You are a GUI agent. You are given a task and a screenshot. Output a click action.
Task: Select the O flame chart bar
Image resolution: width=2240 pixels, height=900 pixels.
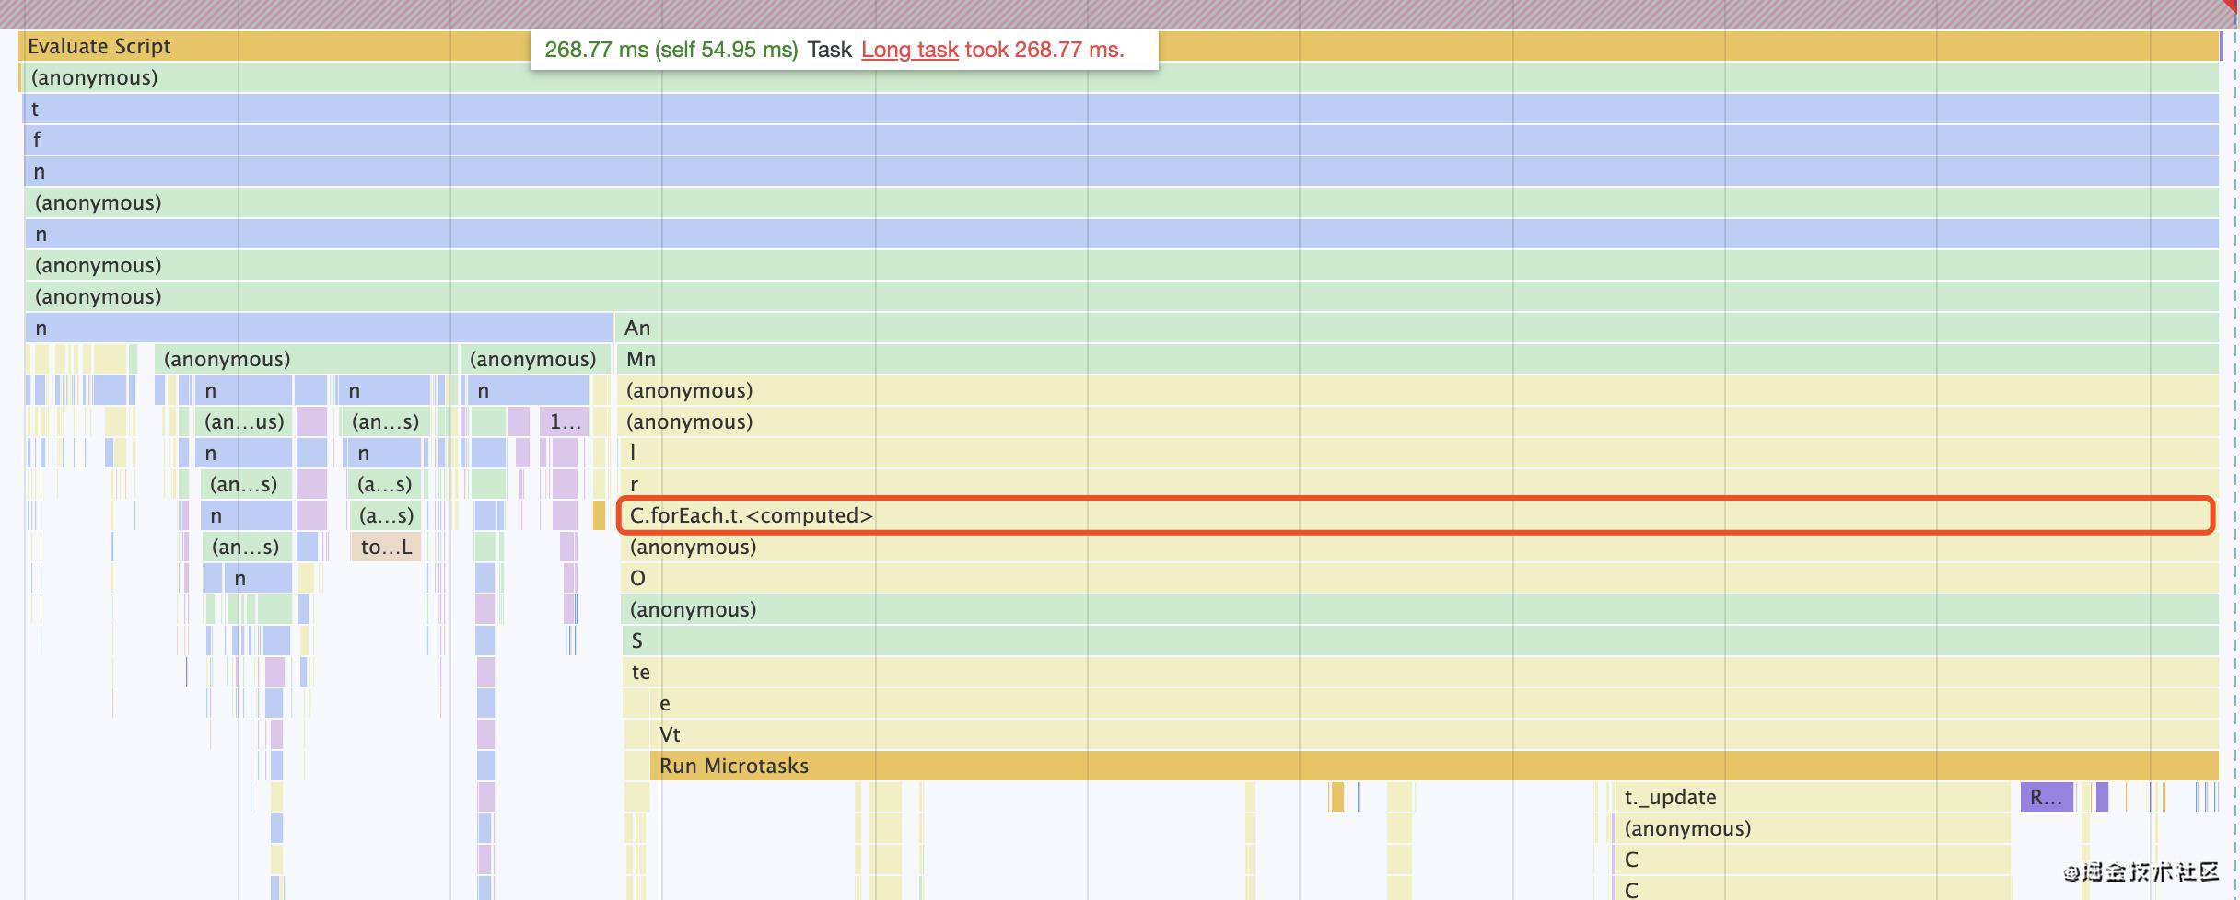coord(1419,578)
